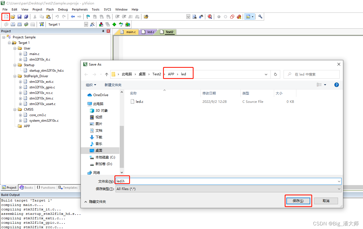
Task: Switch to the main.c editor tab
Action: [x=128, y=32]
